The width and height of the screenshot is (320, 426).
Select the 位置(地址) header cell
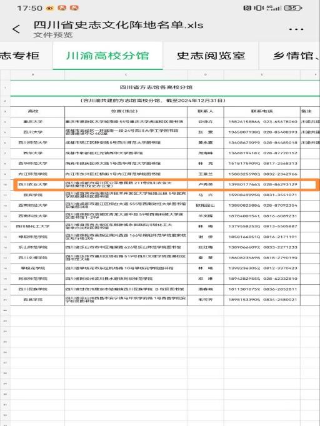pyautogui.click(x=126, y=111)
